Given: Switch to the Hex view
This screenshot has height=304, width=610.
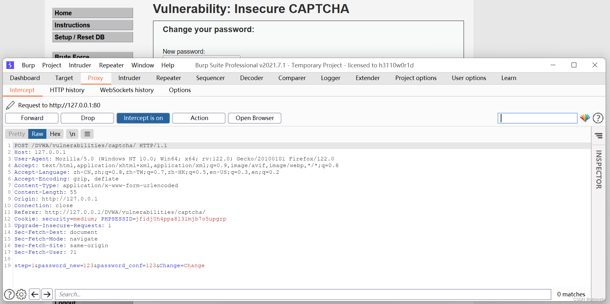Looking at the screenshot, I should pyautogui.click(x=55, y=134).
